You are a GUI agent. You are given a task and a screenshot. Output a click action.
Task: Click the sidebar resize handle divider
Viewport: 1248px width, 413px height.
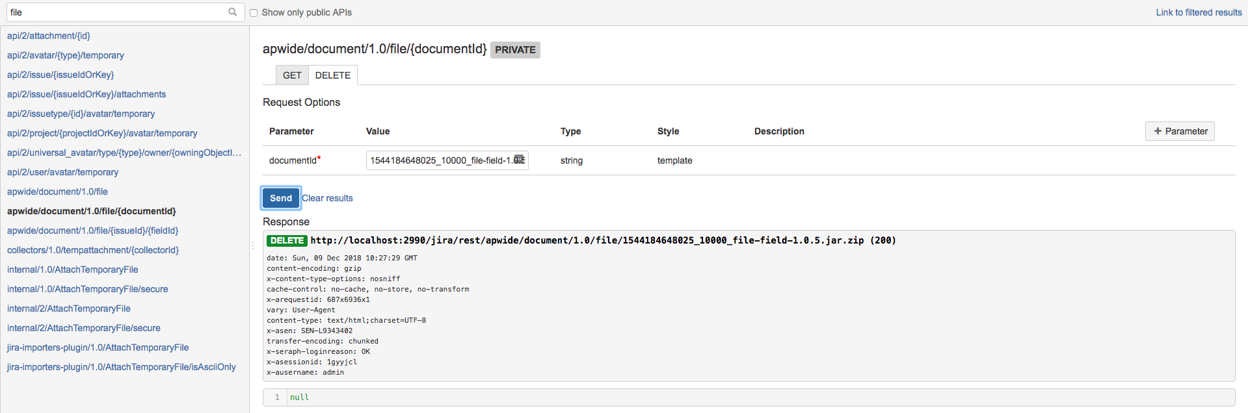pos(252,245)
